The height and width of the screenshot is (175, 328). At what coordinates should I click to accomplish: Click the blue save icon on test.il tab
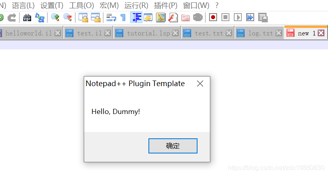(69, 33)
